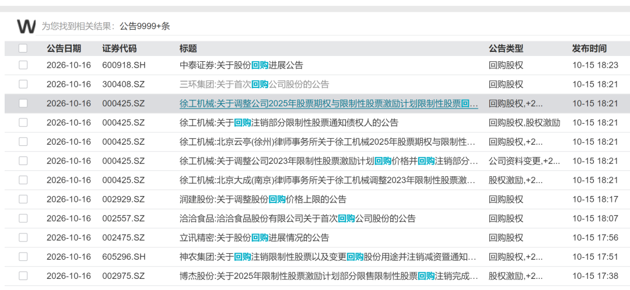The image size is (630, 290).
Task: Click the 公告9999+条 result count text
Action: tap(145, 26)
